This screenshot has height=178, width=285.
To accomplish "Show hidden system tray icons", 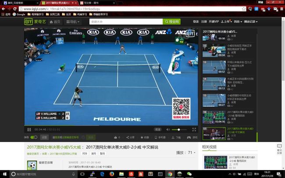I will click(230, 174).
